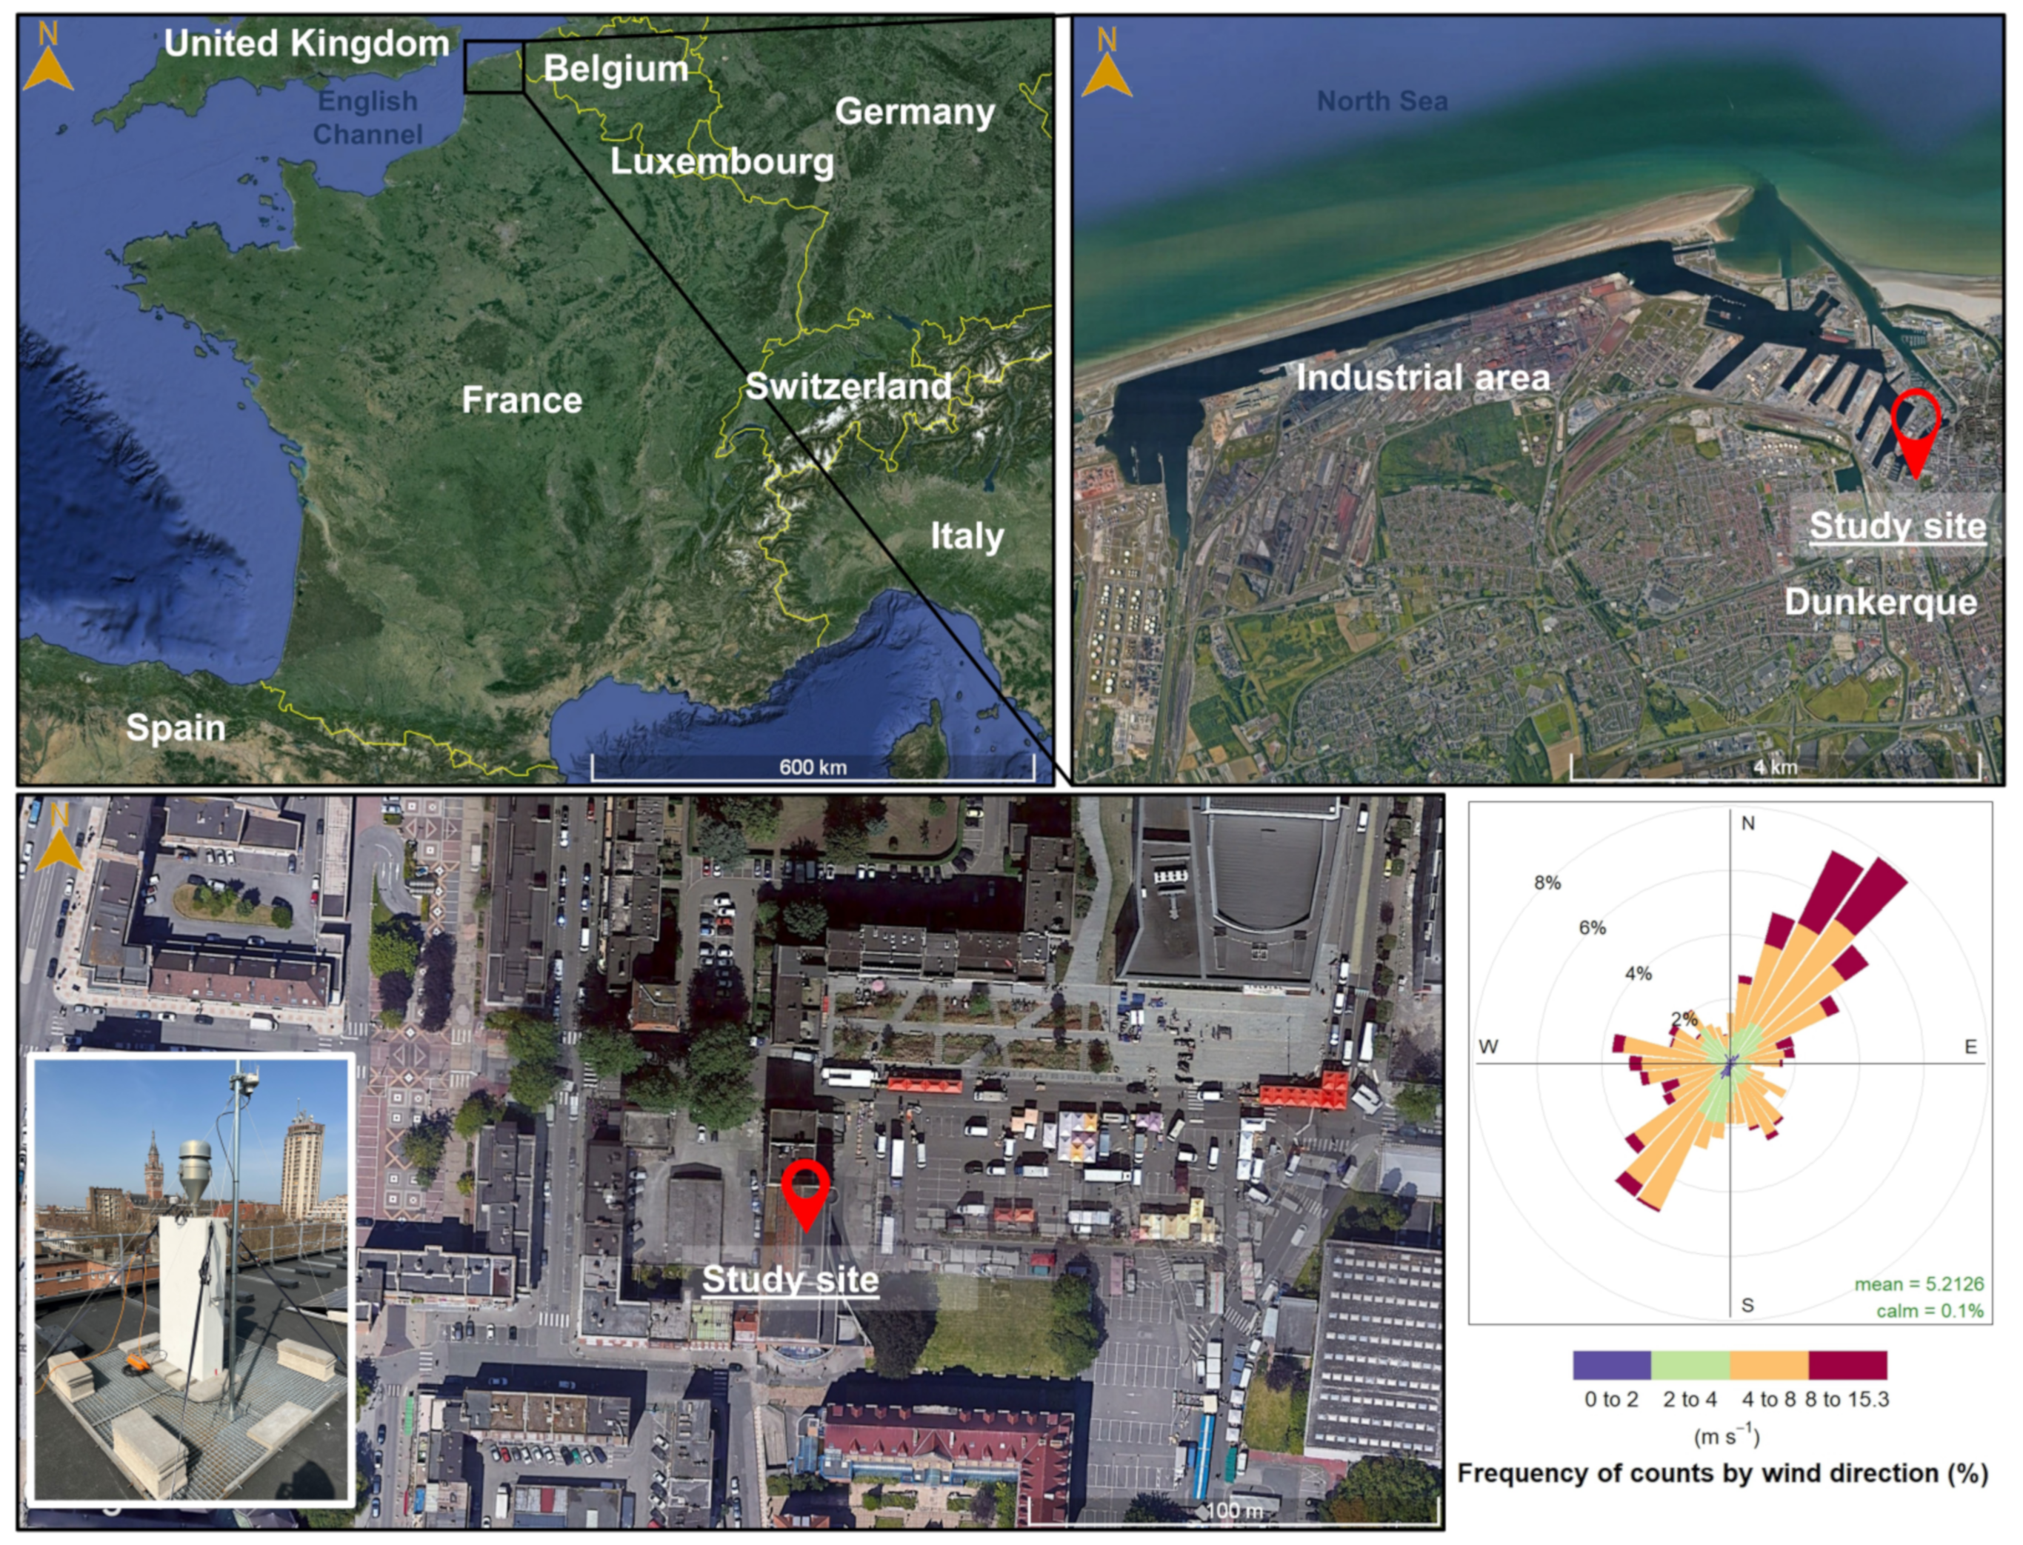Click the dark red 8 to 15.3 legend swatch
Image resolution: width=2023 pixels, height=1545 pixels.
tap(1847, 1366)
